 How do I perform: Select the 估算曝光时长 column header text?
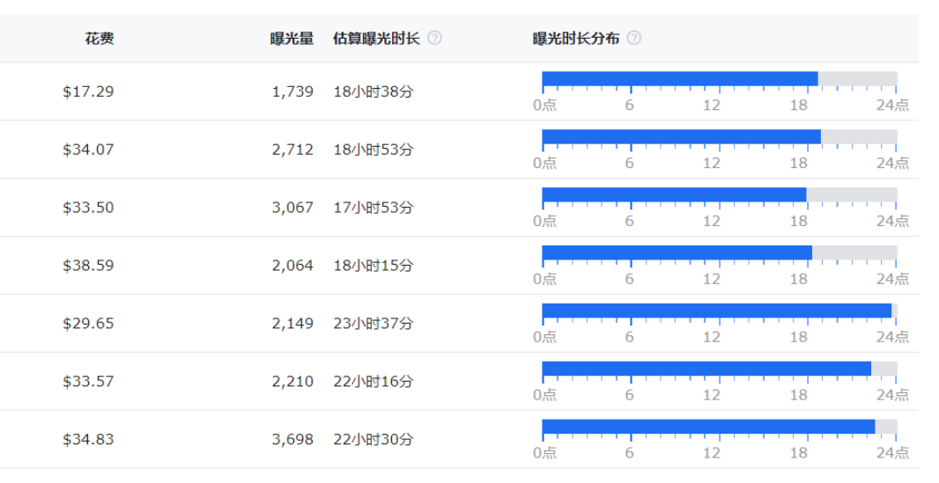coord(376,39)
